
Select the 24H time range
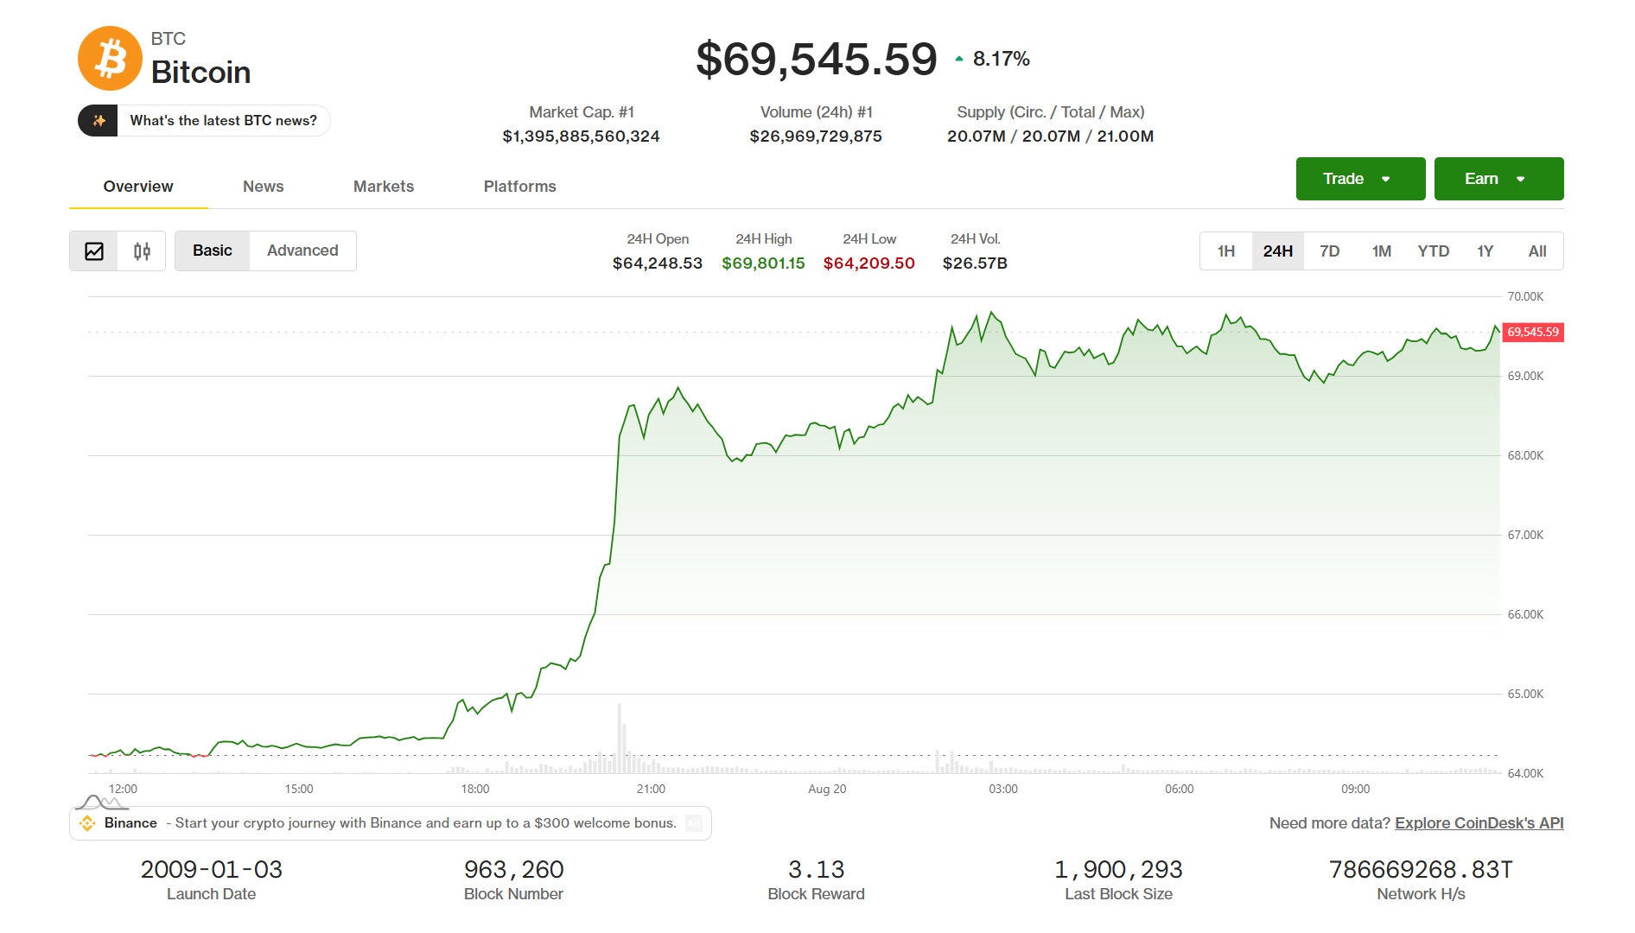tap(1278, 251)
